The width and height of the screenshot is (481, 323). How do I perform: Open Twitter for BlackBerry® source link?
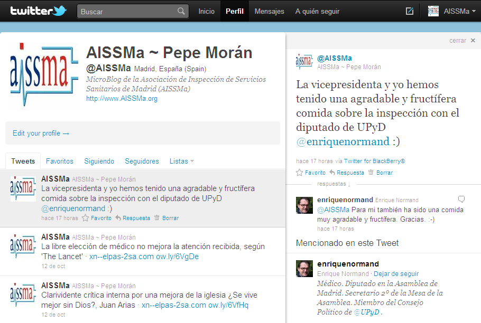(x=374, y=161)
